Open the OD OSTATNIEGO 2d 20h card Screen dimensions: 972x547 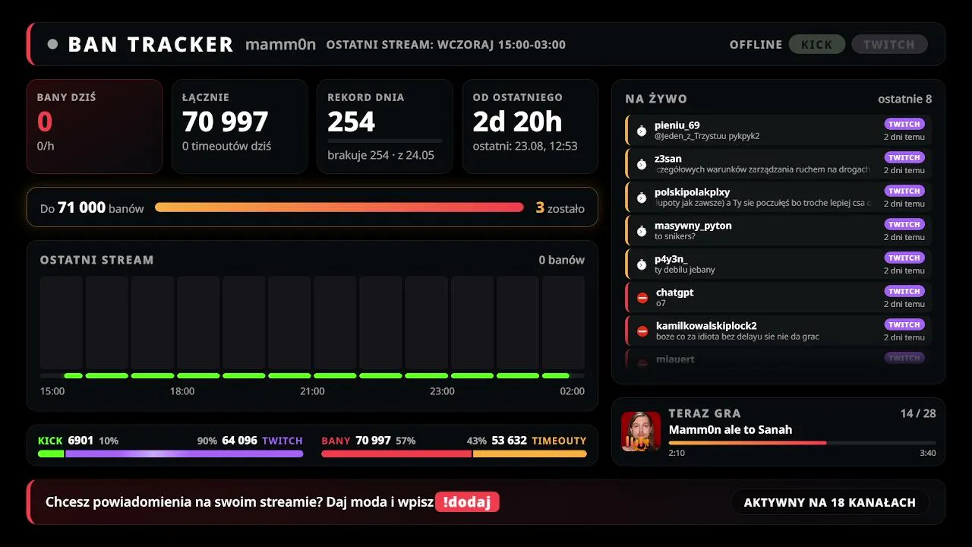tap(530, 126)
